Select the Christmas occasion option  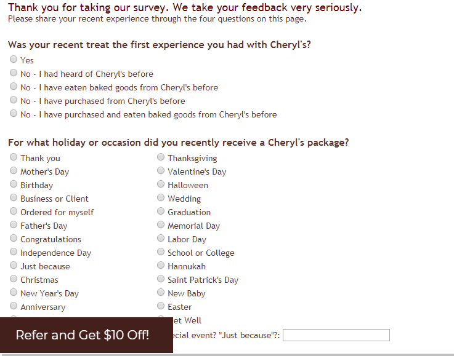(x=14, y=279)
